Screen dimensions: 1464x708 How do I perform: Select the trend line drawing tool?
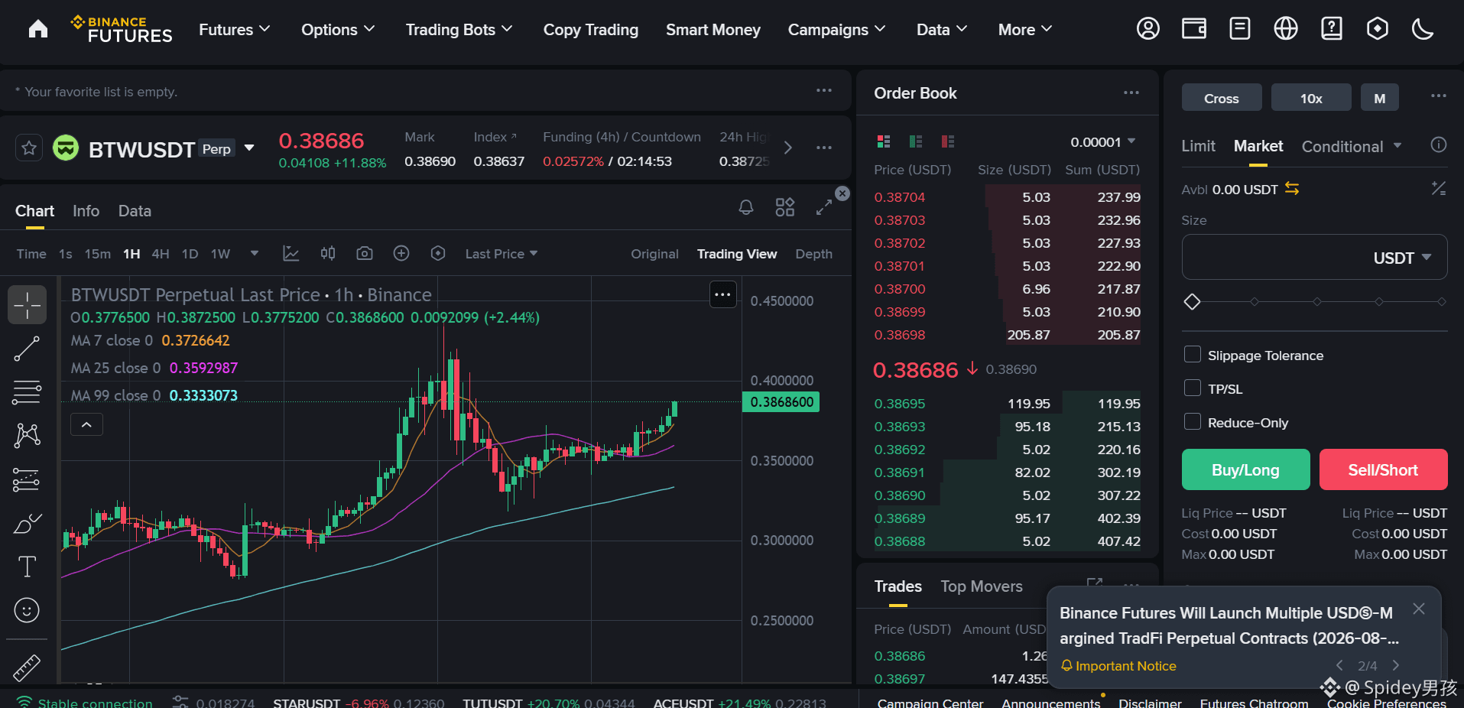pos(27,349)
